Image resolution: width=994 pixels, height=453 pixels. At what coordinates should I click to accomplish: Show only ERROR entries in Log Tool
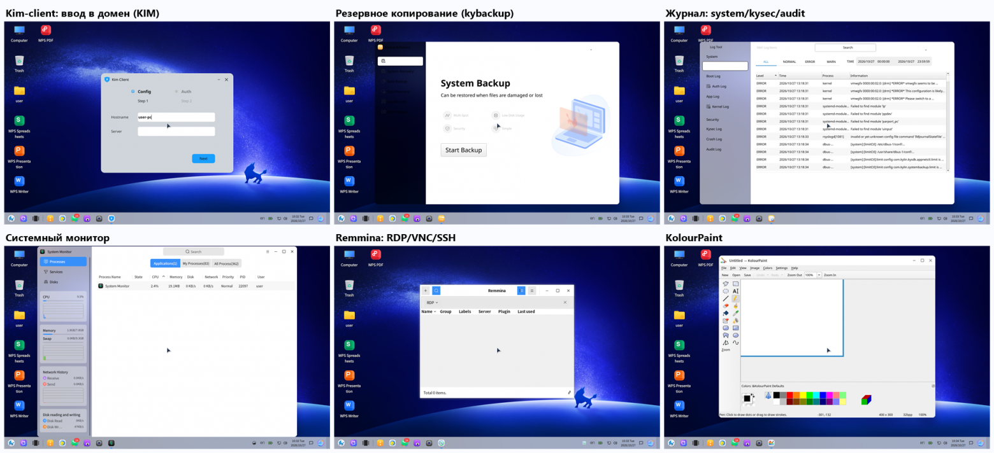(x=810, y=62)
